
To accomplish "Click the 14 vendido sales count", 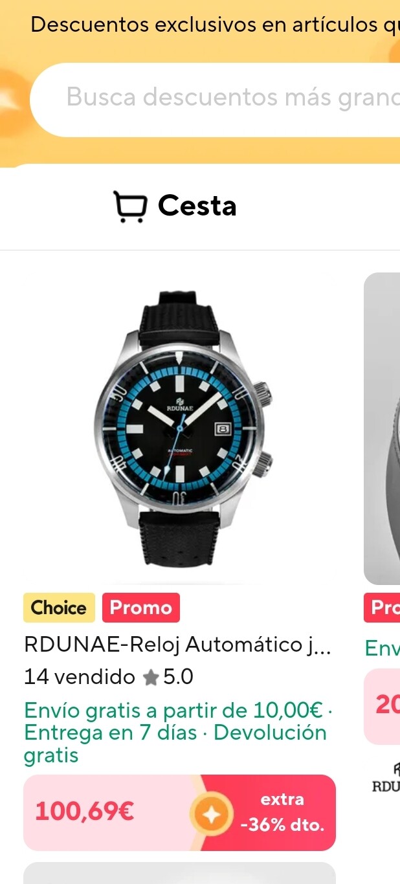I will click(79, 678).
